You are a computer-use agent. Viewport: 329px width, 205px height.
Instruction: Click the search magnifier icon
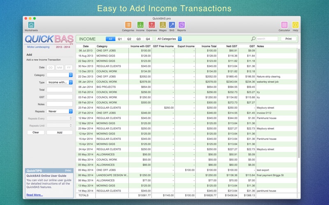click(253, 39)
